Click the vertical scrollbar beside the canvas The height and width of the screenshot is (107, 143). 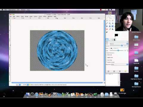click(104, 50)
